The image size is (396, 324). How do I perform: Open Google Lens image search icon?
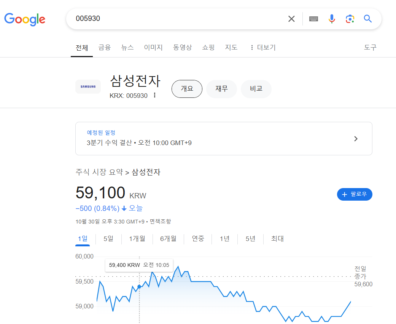coord(350,19)
